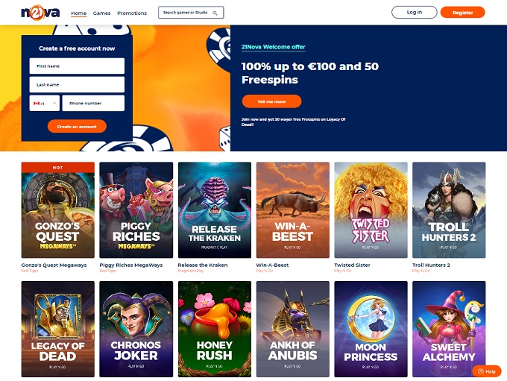507x381 pixels.
Task: Open the Release the Kraken game thumbnail
Action: (215, 210)
